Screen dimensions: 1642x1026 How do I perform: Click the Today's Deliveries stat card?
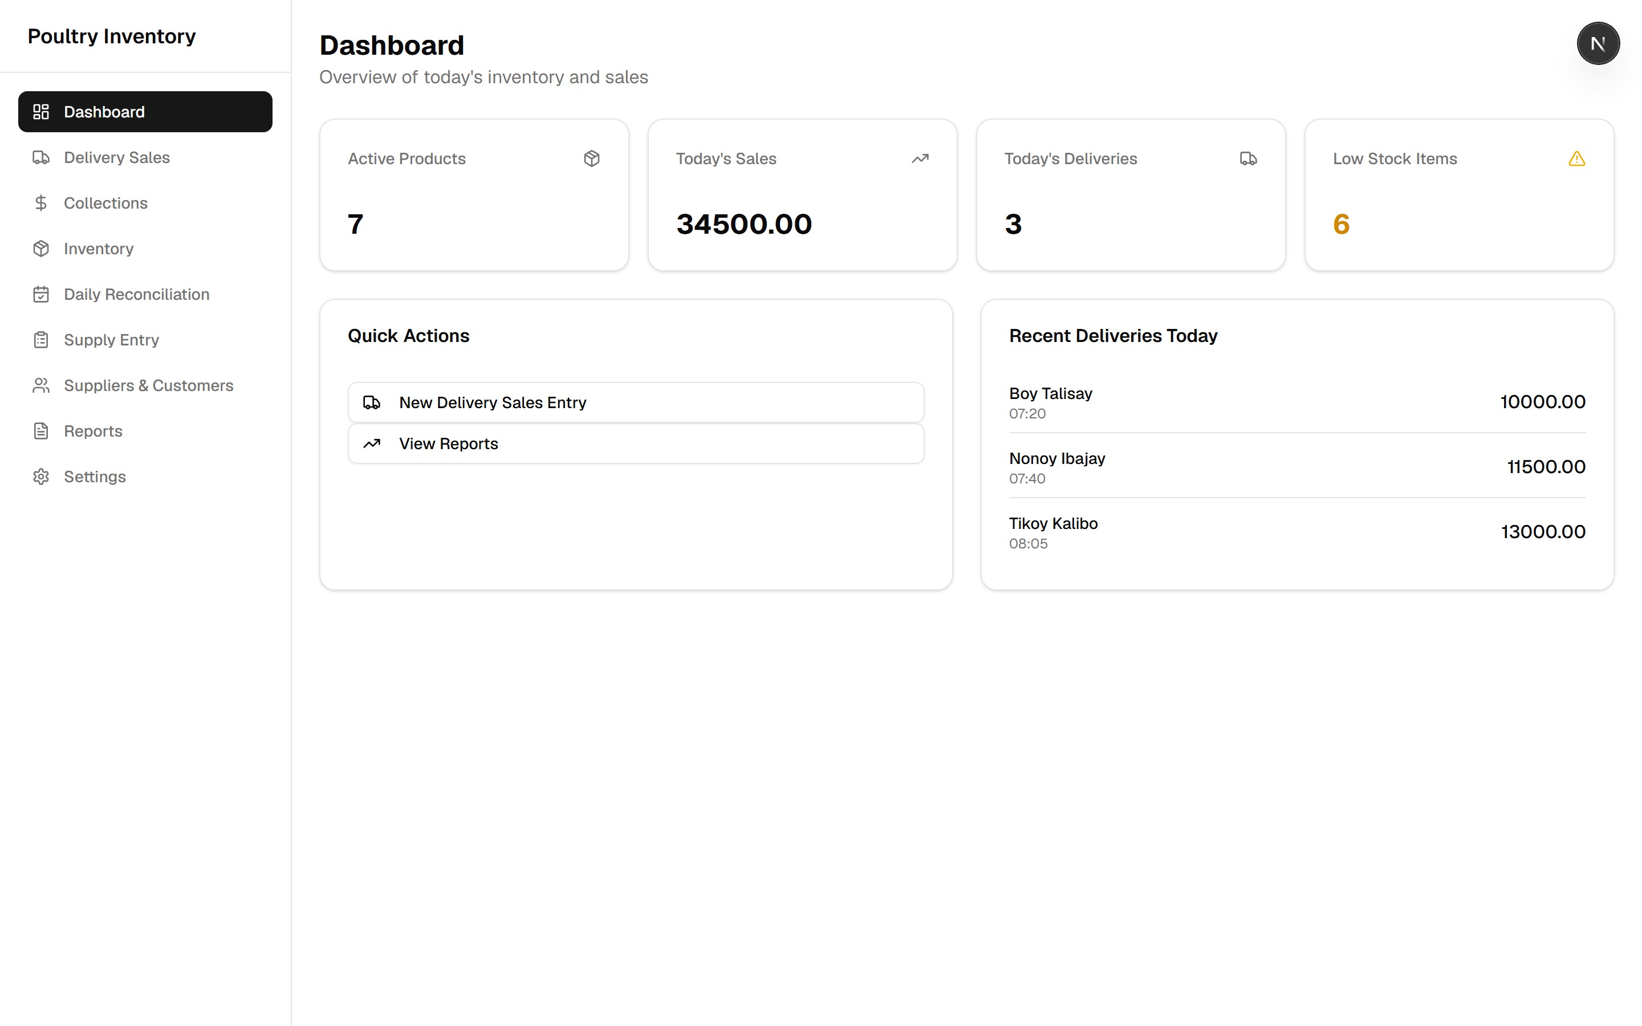tap(1131, 195)
